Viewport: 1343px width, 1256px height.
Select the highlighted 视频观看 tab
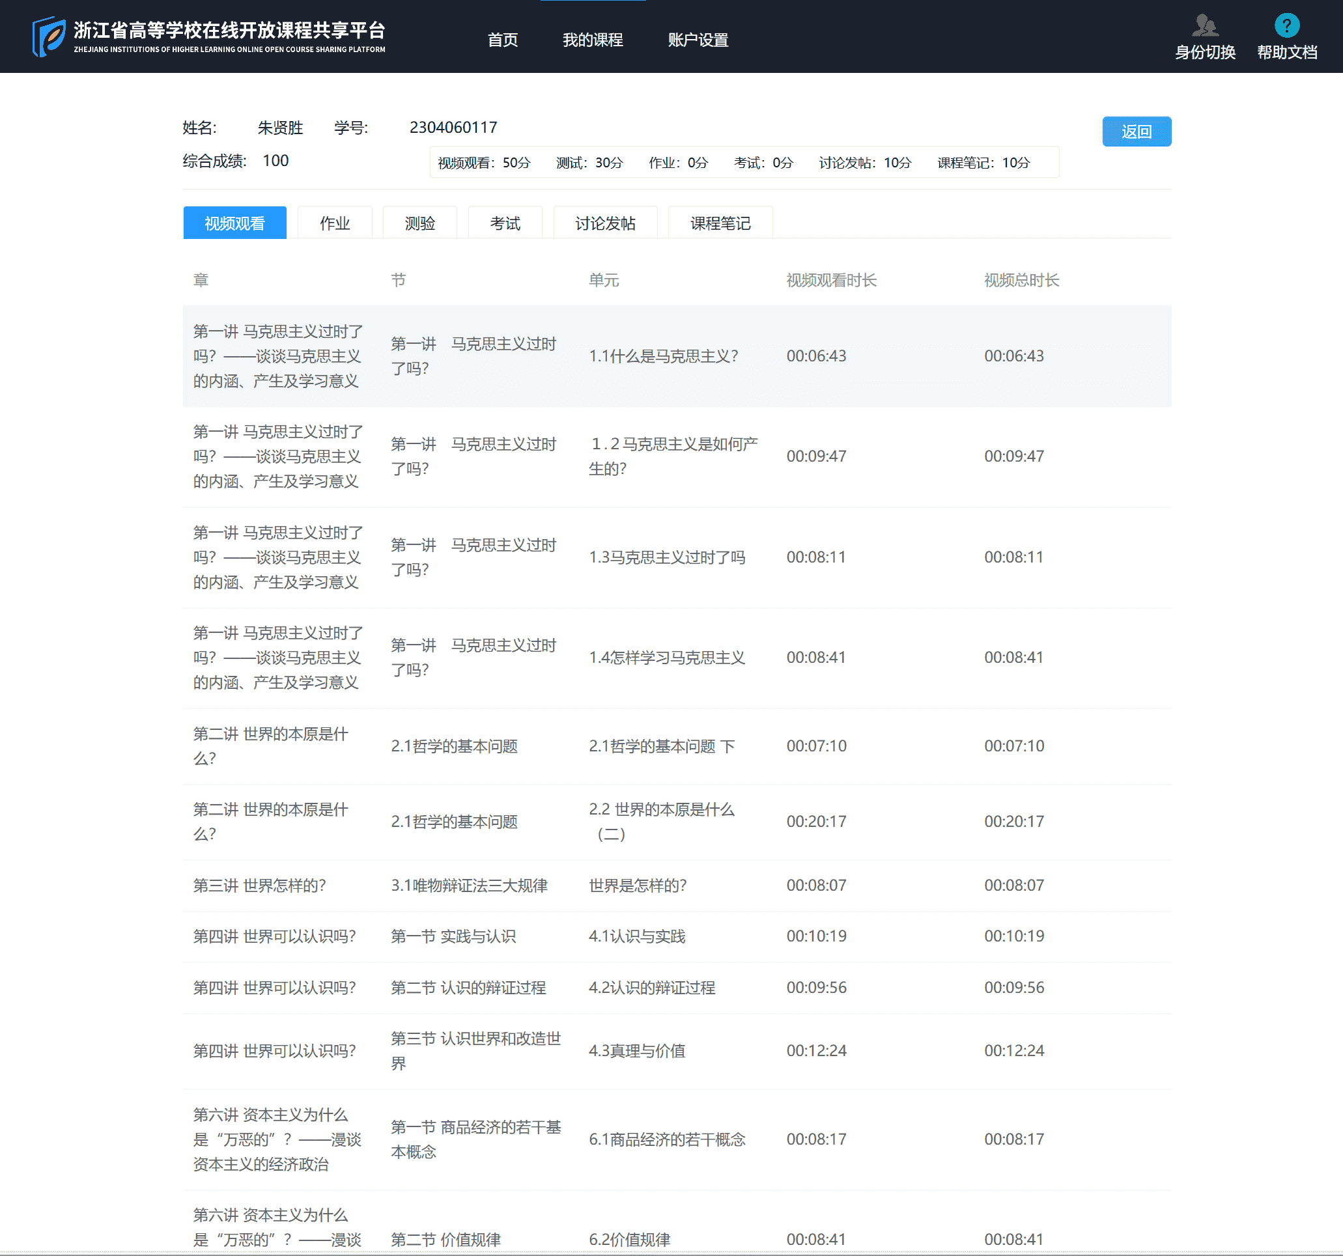tap(234, 223)
